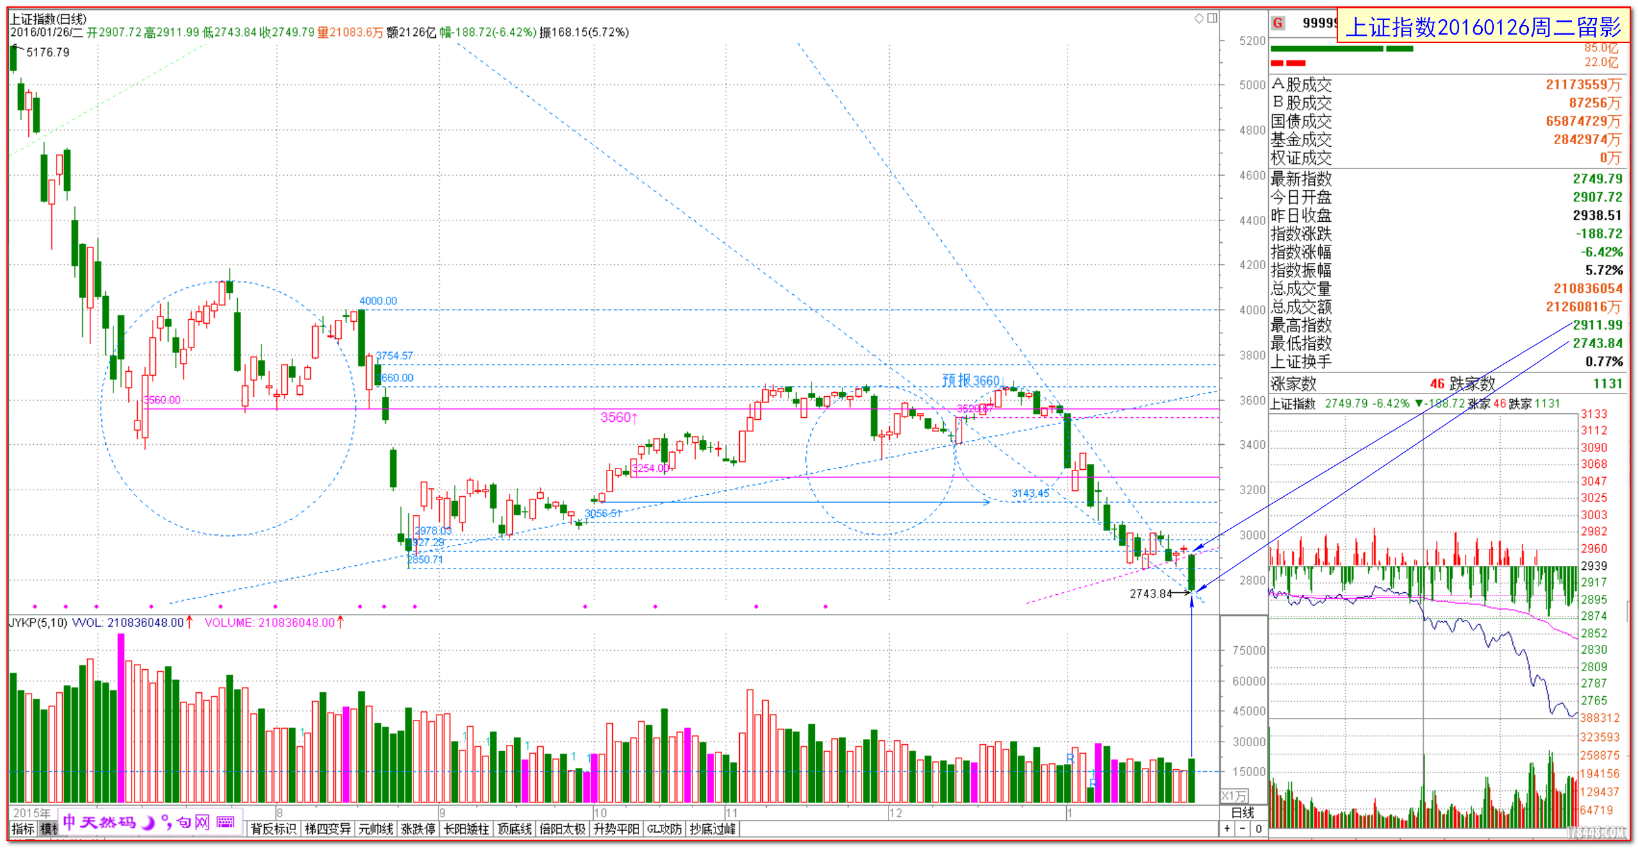This screenshot has height=848, width=1638.
Task: Click the 指数振幅 value 5.72%
Action: click(1604, 270)
